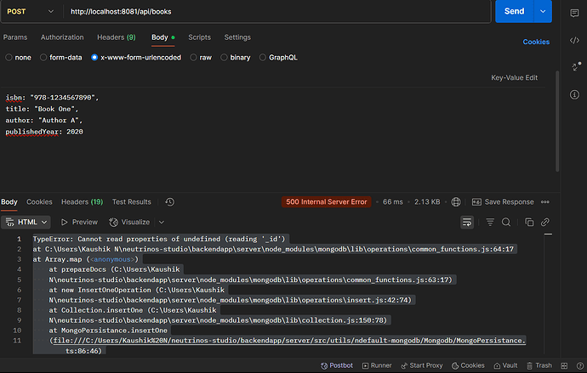Open Postbot in status bar
Image resolution: width=587 pixels, height=373 pixels.
coord(337,365)
